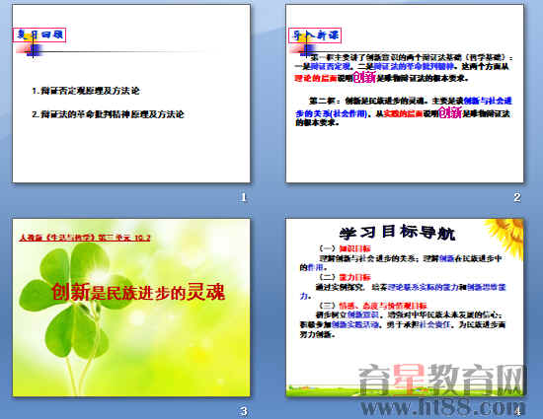Select slide 1 thumbnail
This screenshot has height=419, width=543.
coord(131,94)
